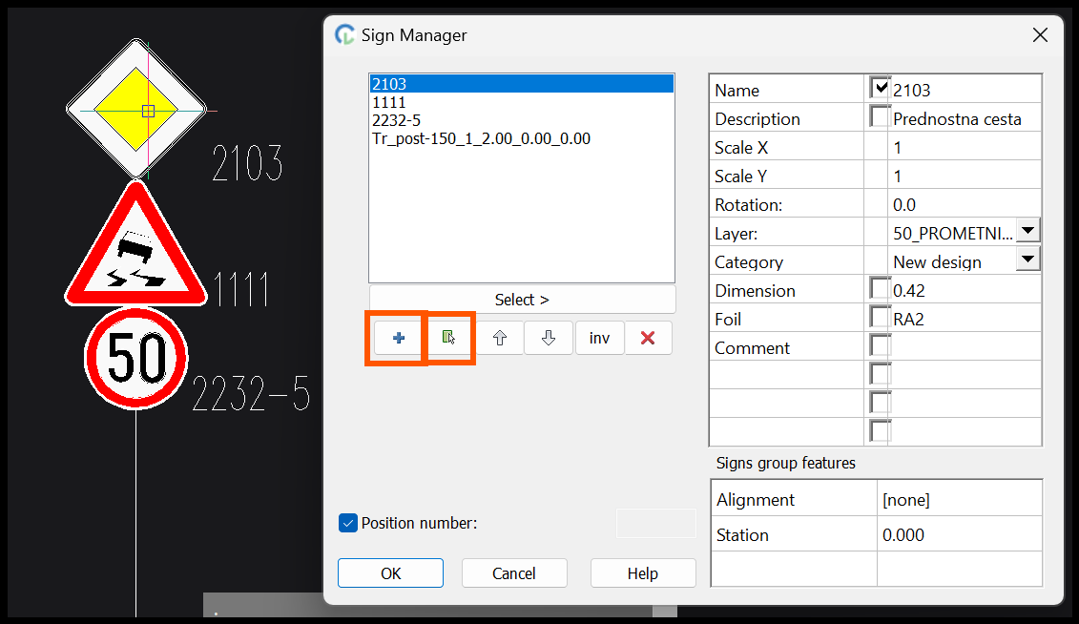Select 2232-5 in the sign list

396,120
